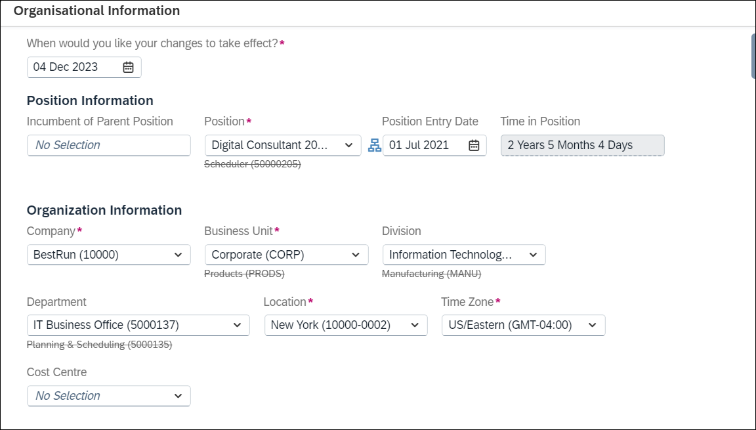
Task: Open the Division dropdown list
Action: pyautogui.click(x=533, y=255)
